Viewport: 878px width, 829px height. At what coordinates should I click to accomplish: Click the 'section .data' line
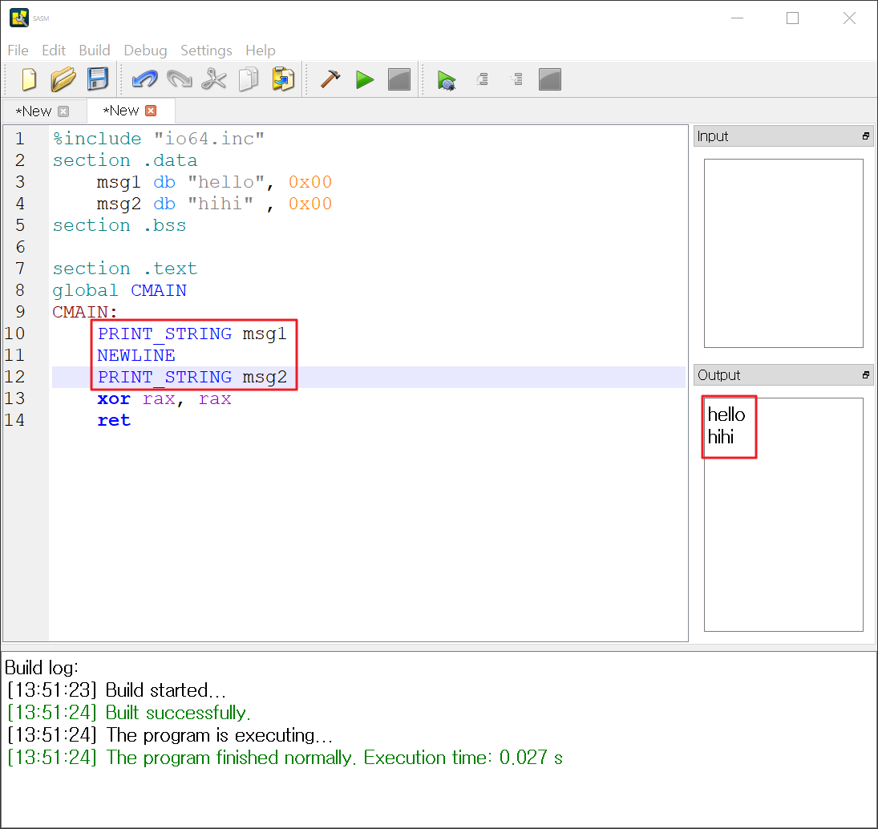tap(125, 160)
